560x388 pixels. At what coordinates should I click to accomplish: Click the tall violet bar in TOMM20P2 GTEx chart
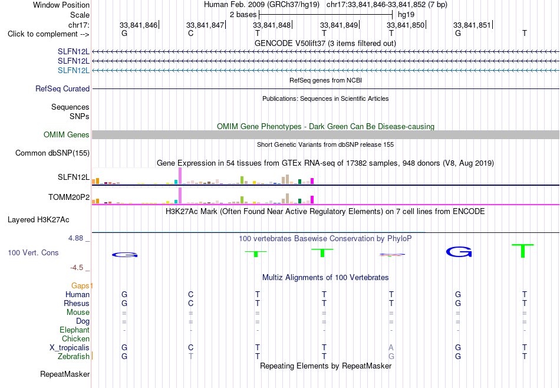click(180, 196)
